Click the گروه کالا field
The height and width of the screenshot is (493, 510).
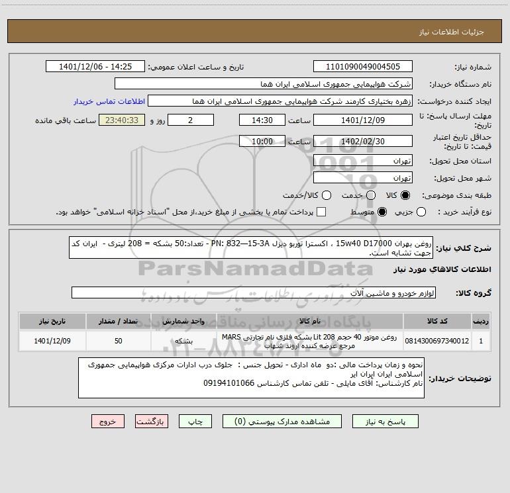click(254, 292)
